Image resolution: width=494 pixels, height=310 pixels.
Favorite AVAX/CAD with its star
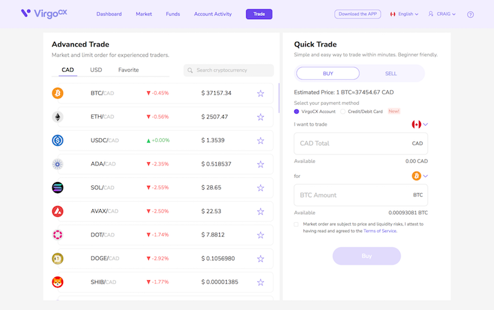261,211
